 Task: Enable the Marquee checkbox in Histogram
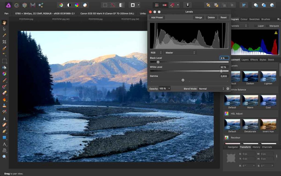[268, 26]
